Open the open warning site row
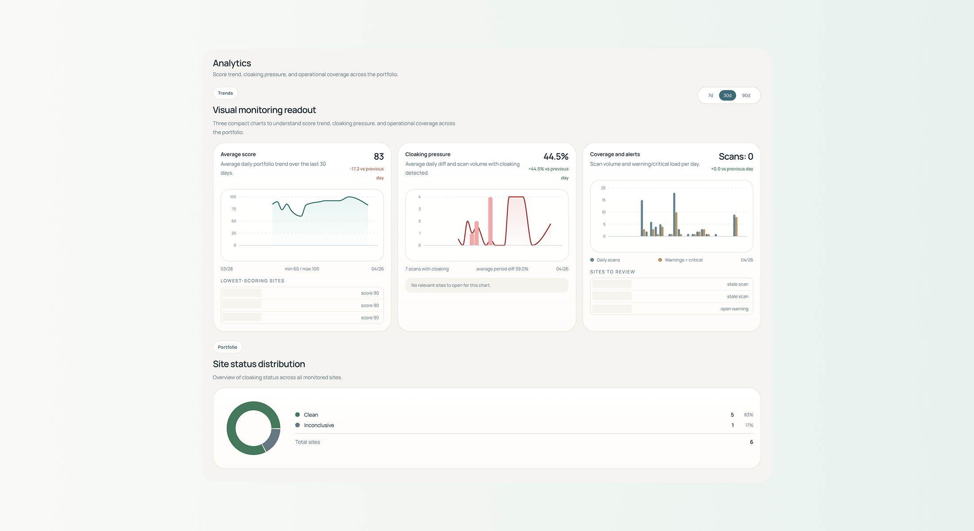Image resolution: width=974 pixels, height=531 pixels. [x=671, y=309]
